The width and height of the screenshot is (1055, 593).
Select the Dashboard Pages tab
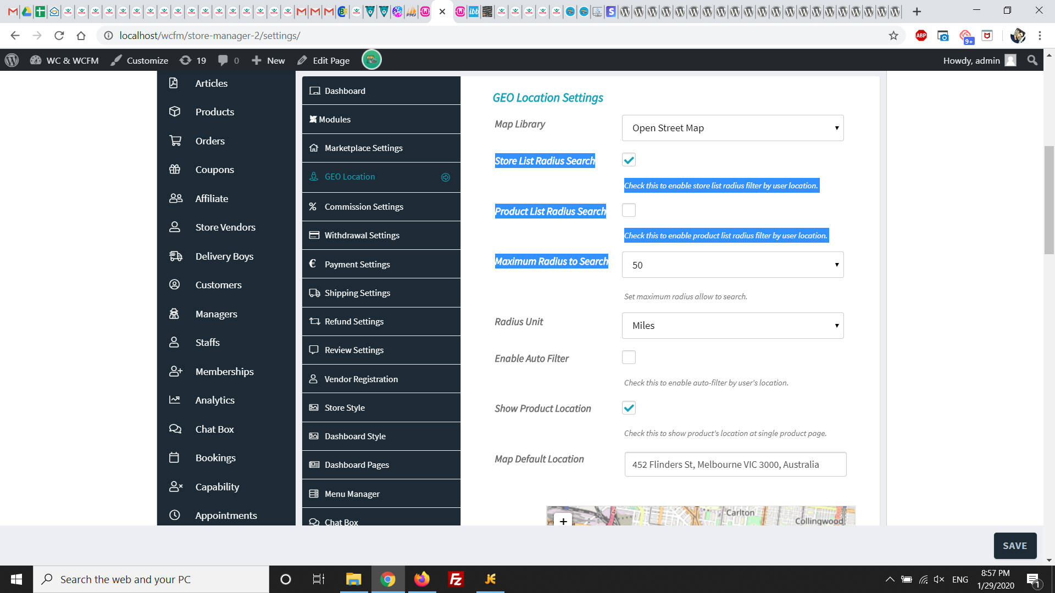pos(381,465)
